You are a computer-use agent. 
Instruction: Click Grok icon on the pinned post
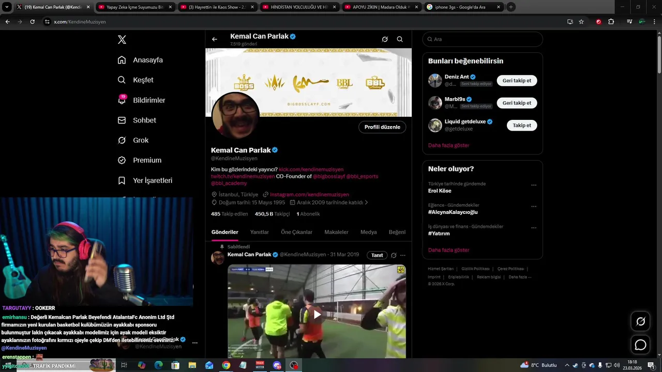click(x=394, y=255)
